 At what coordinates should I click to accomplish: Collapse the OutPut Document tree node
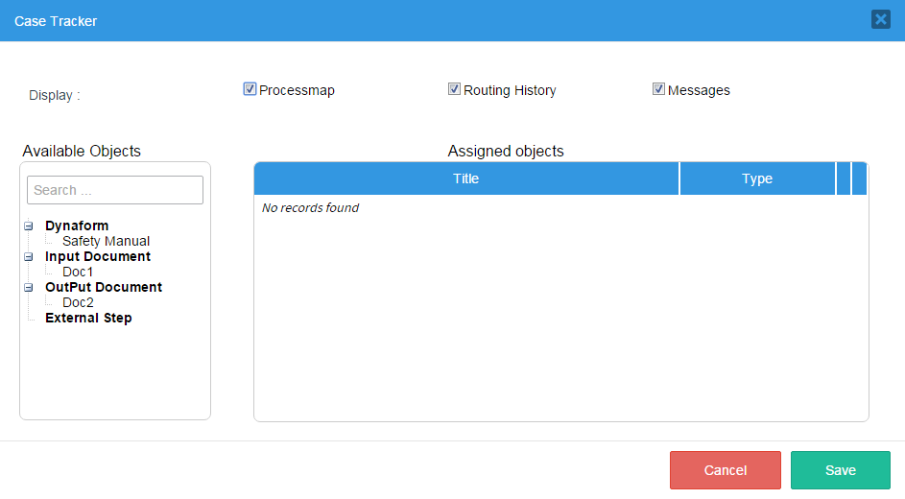pyautogui.click(x=29, y=288)
